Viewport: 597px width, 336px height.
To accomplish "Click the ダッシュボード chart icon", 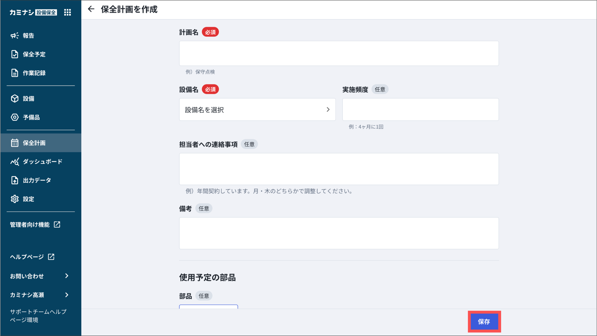I will click(15, 162).
